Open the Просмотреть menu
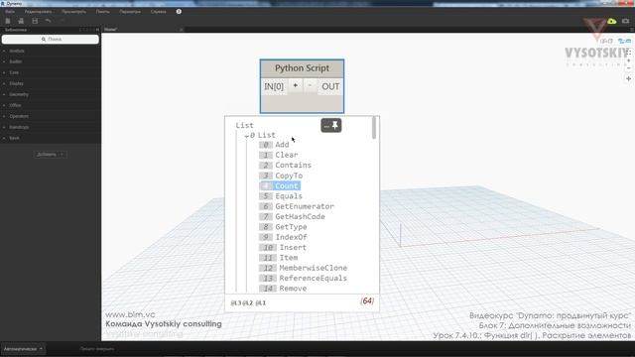The width and height of the screenshot is (635, 357). (x=74, y=11)
